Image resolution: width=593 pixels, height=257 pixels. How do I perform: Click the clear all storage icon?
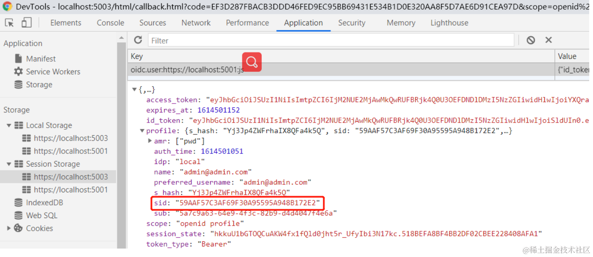pos(531,40)
